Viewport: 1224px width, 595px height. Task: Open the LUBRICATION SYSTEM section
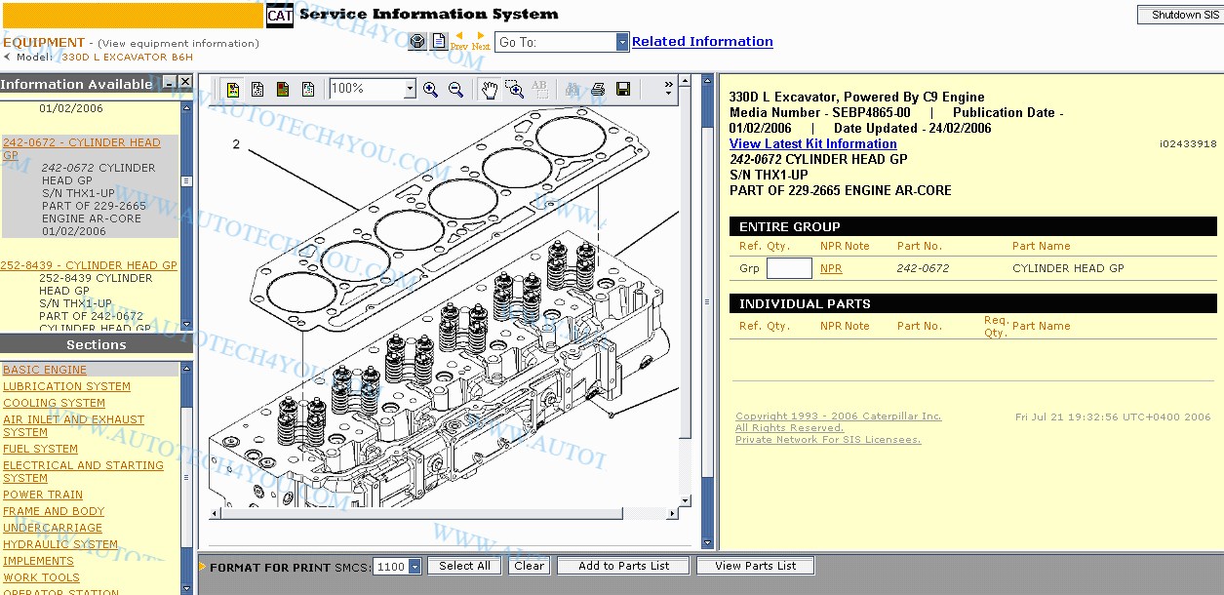(66, 386)
